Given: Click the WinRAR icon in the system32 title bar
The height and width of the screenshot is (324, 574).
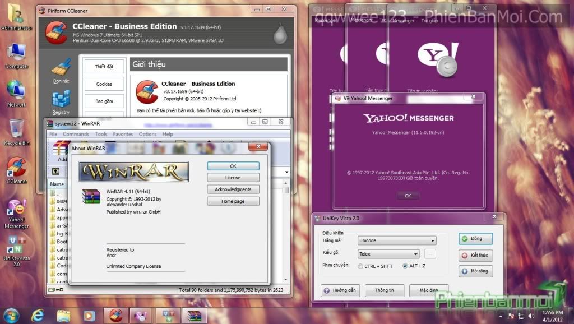Looking at the screenshot, I should 50,124.
